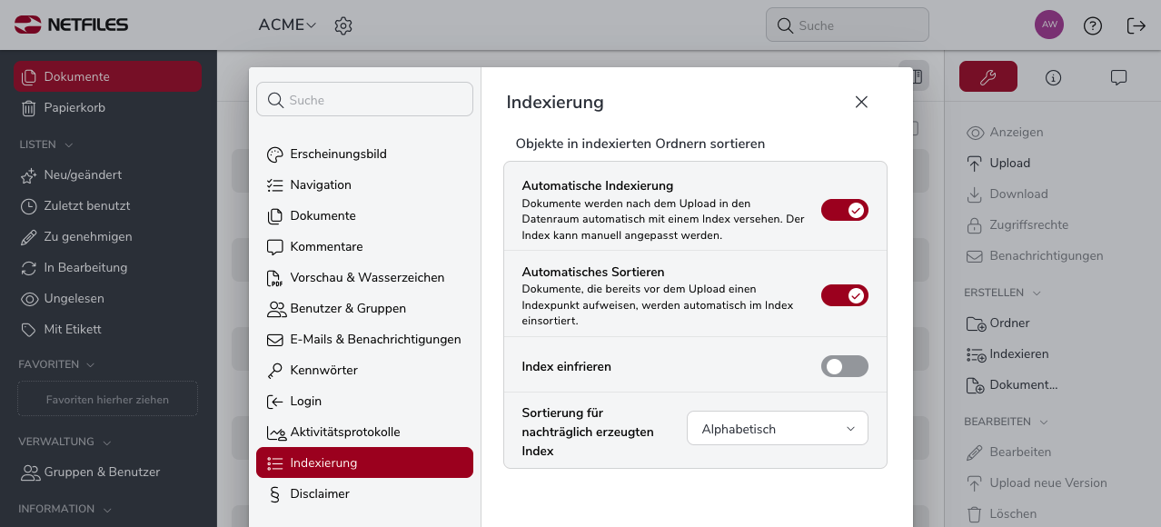Image resolution: width=1161 pixels, height=527 pixels.
Task: Click the Papierkorb trash icon
Action: click(29, 107)
